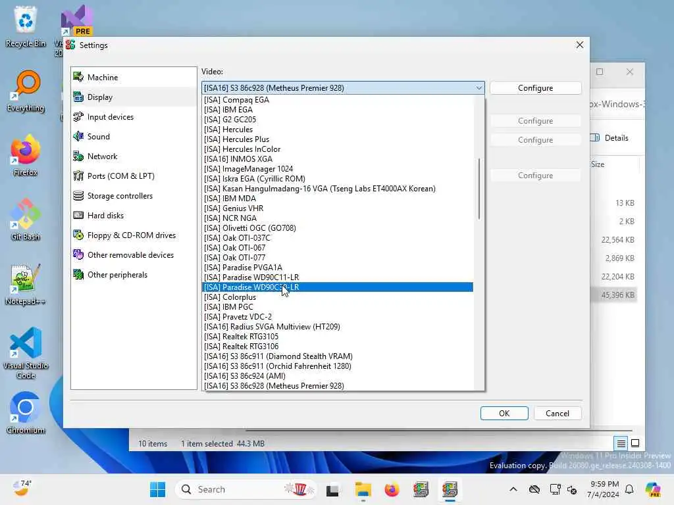The height and width of the screenshot is (505, 674).
Task: Open the Recycle Bin desktop icon
Action: click(26, 26)
